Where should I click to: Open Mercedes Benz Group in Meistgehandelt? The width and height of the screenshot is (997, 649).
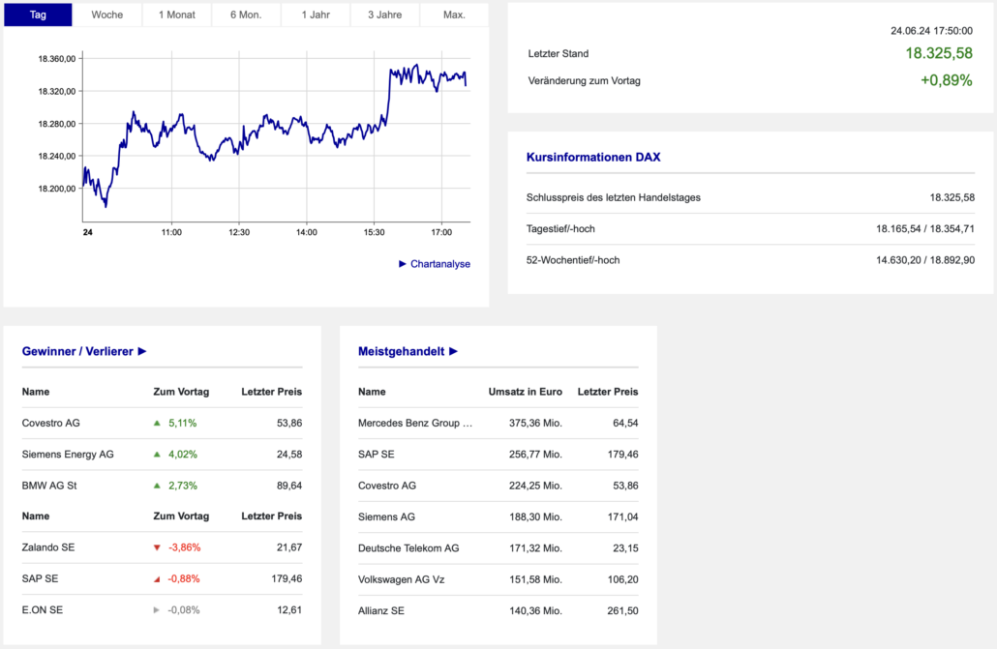[x=415, y=423]
